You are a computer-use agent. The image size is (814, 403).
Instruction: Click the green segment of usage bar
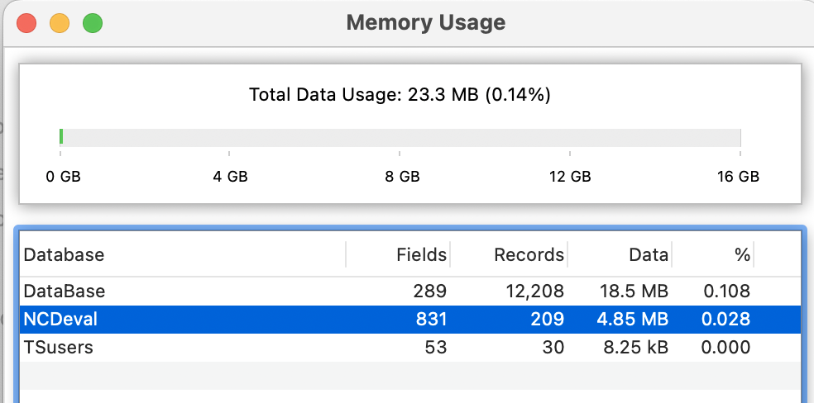pos(61,137)
